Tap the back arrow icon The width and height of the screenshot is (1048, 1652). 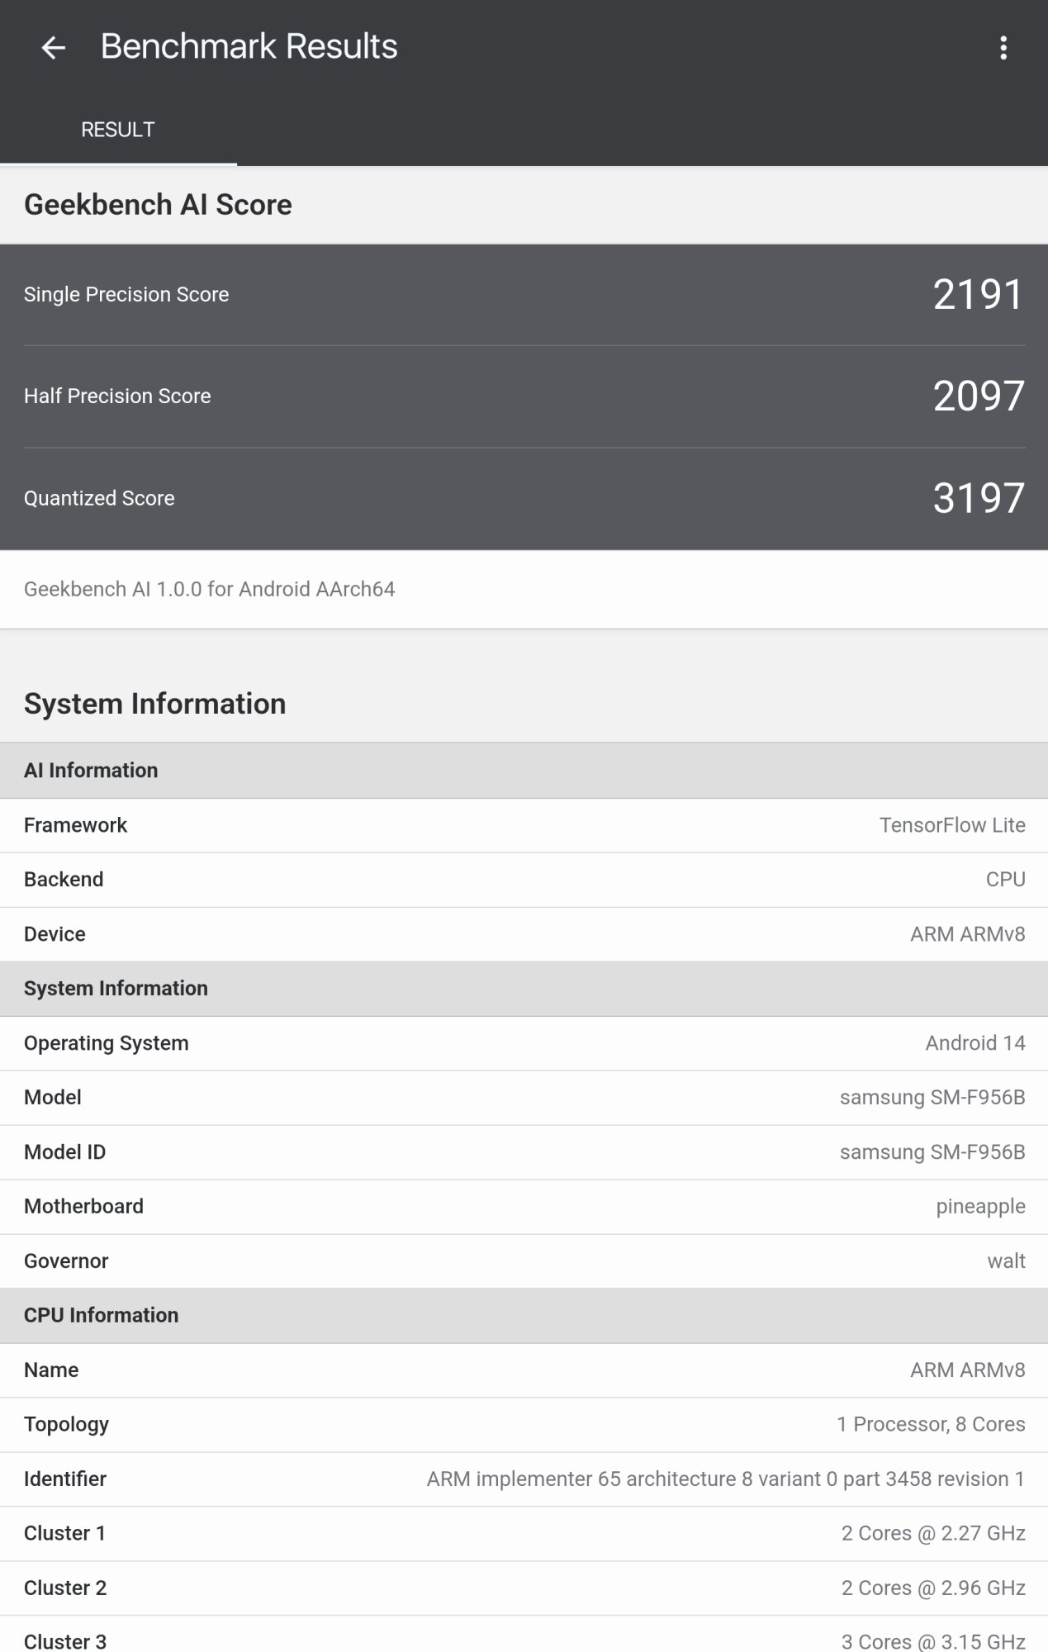tap(53, 48)
